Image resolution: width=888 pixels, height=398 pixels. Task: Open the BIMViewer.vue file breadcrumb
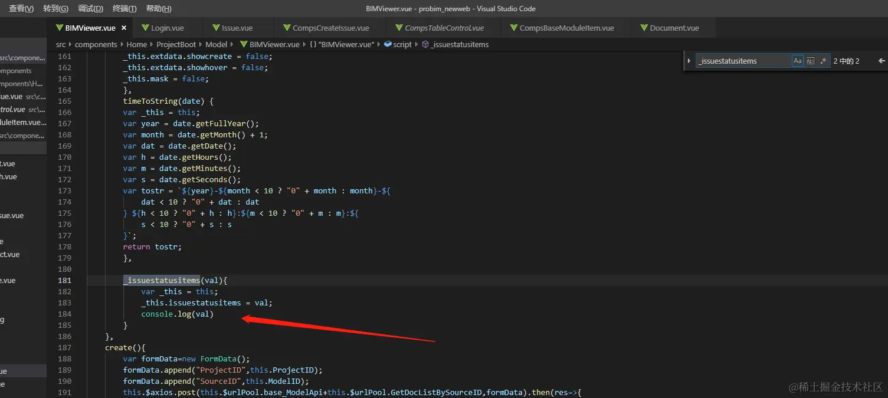pos(269,44)
